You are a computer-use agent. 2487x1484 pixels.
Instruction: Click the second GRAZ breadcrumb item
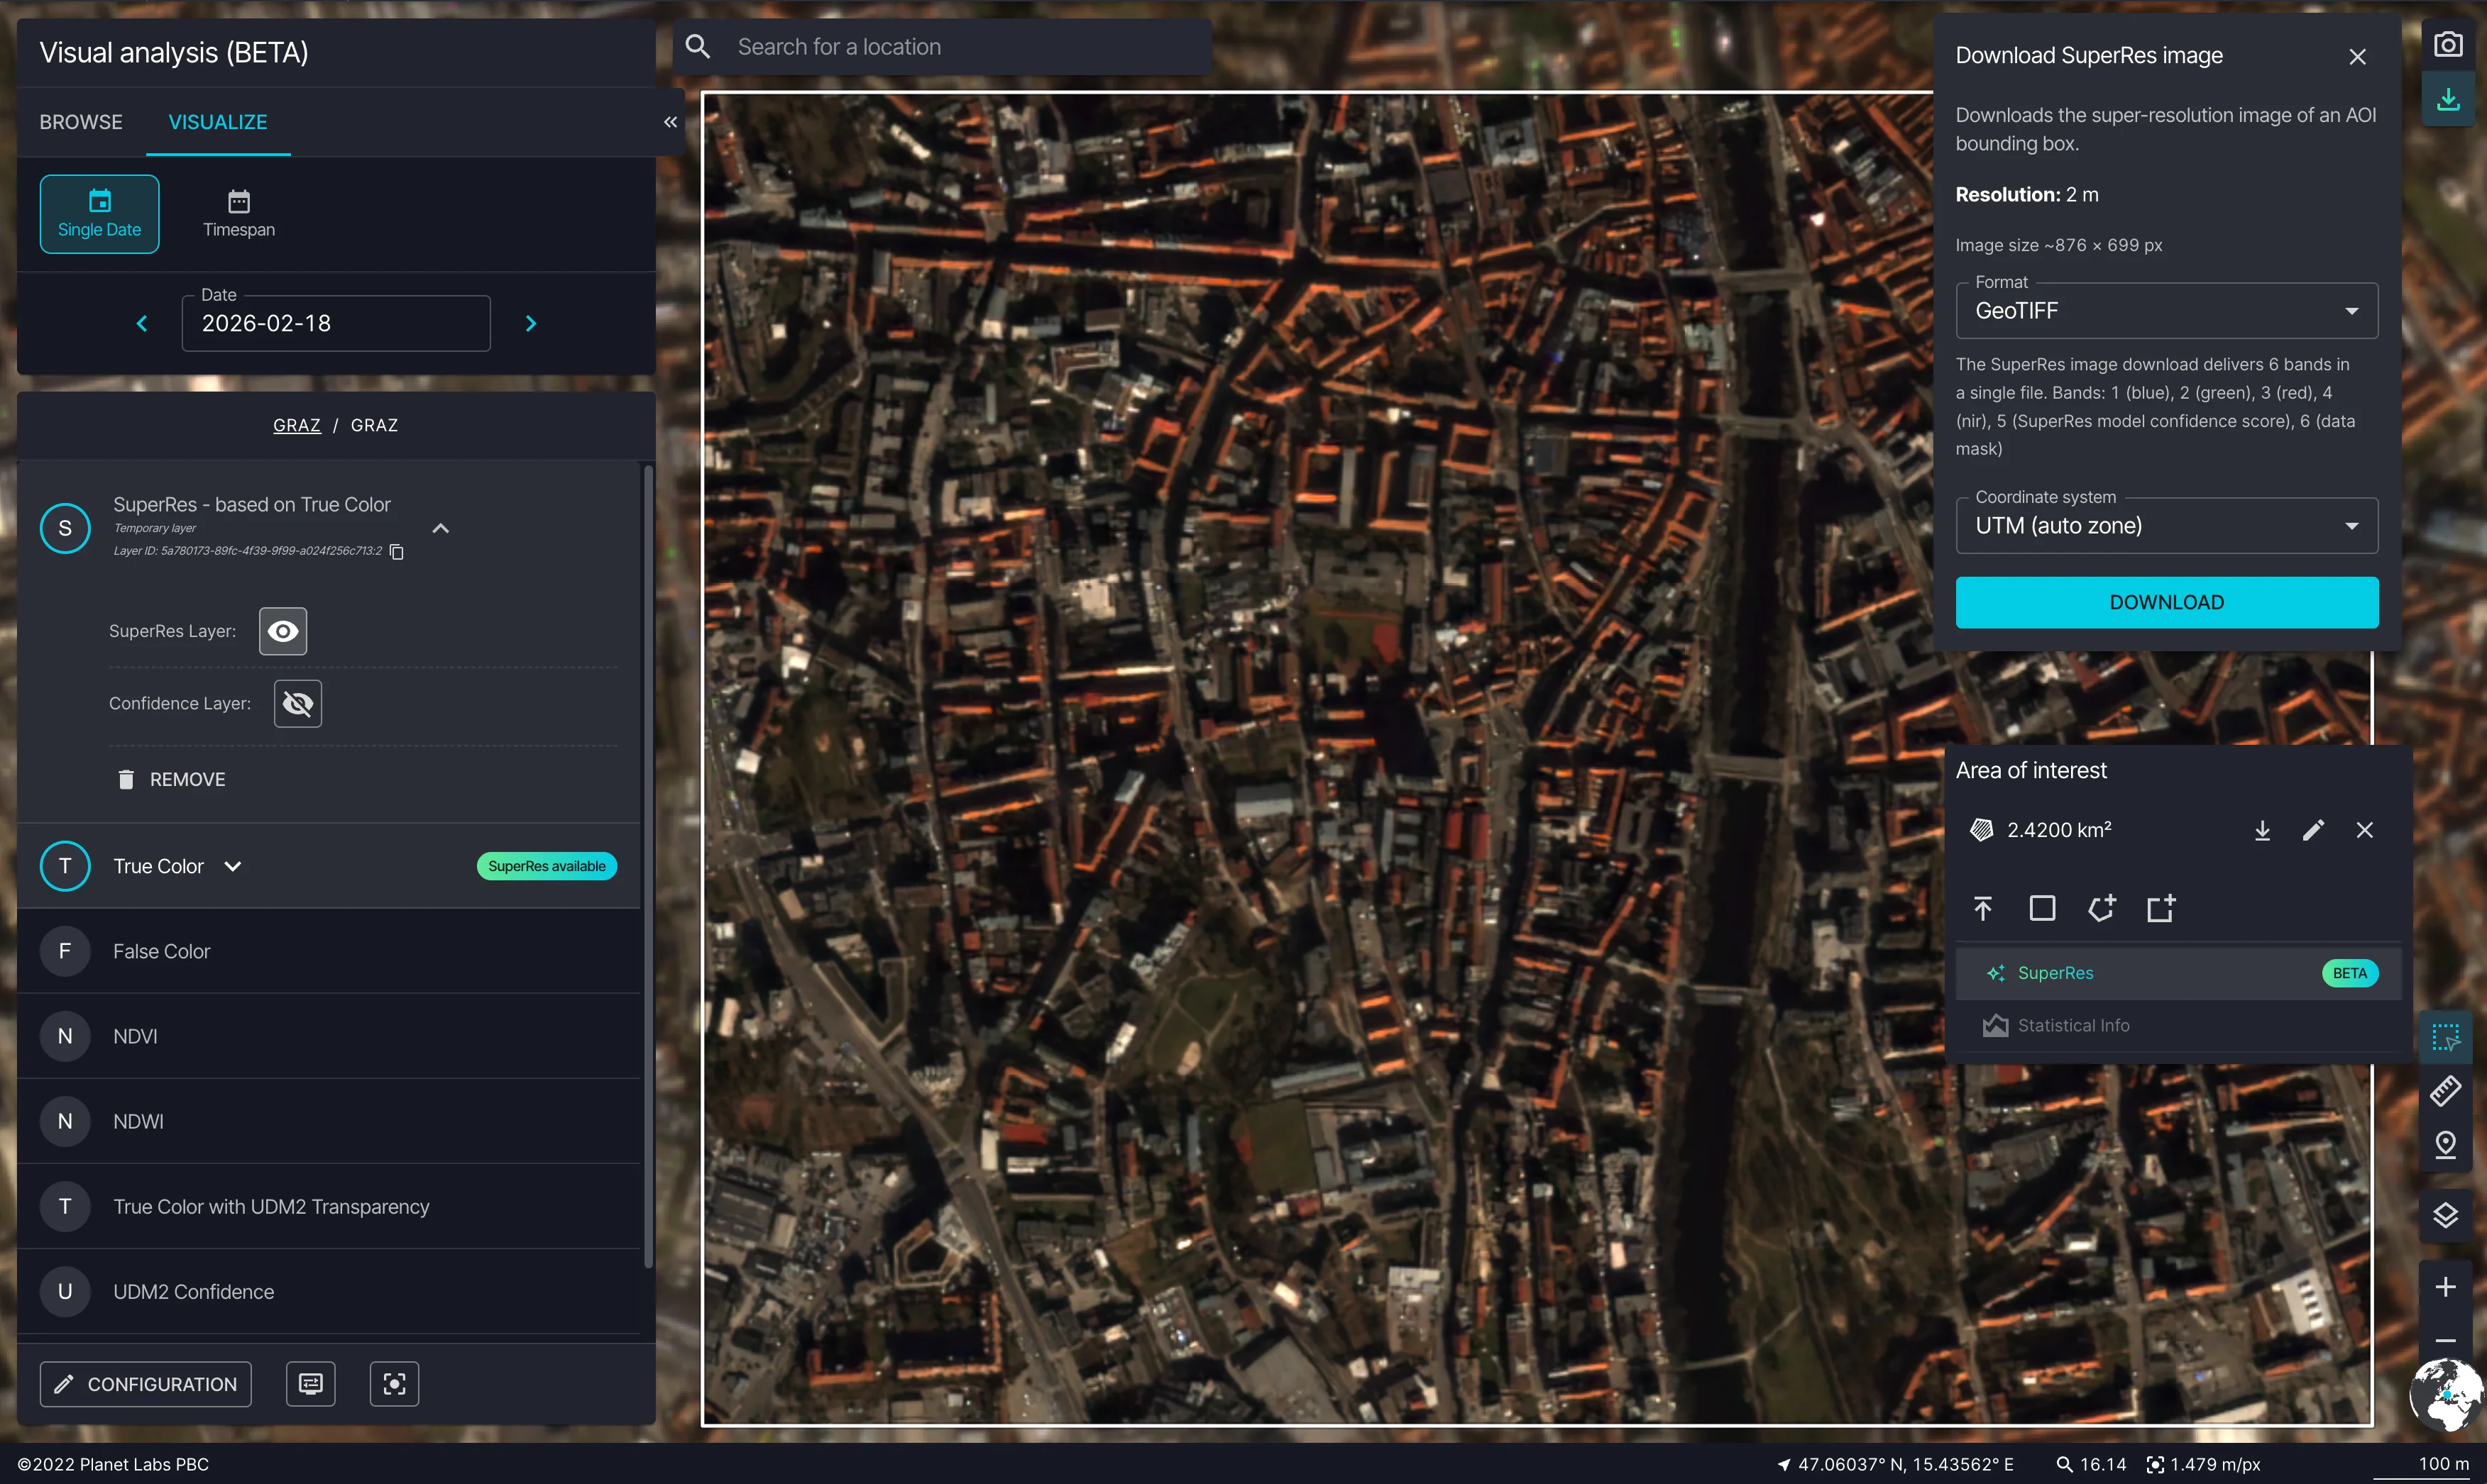tap(374, 425)
